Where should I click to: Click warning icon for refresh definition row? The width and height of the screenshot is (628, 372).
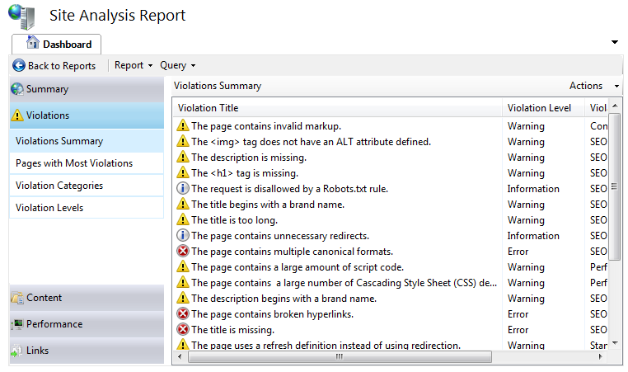tap(183, 344)
